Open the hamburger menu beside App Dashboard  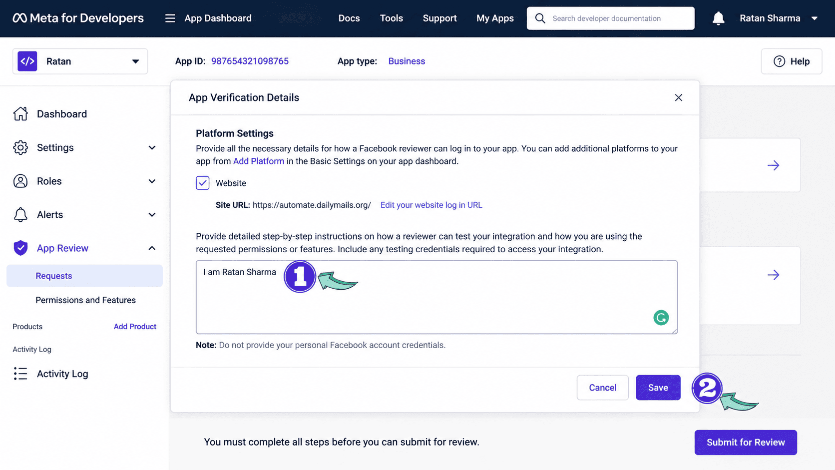170,18
